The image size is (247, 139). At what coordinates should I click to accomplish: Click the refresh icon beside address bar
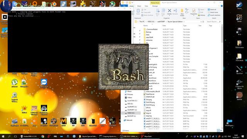tap(203, 22)
